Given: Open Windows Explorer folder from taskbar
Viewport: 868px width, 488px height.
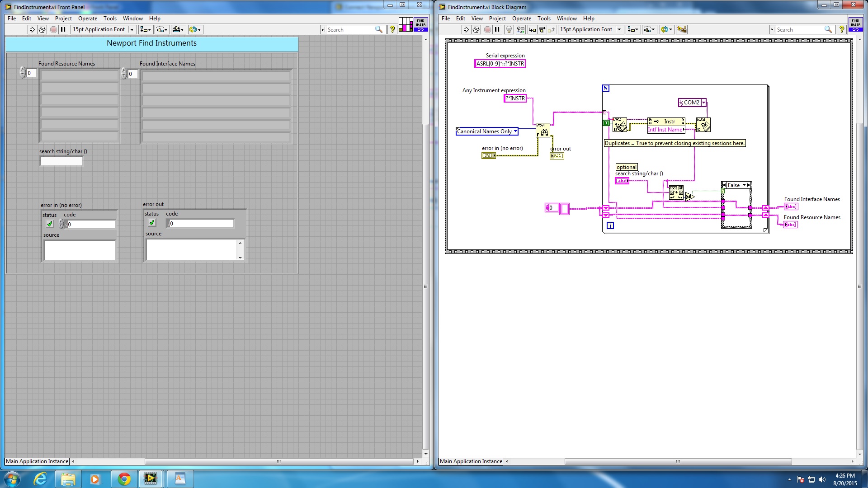Looking at the screenshot, I should pyautogui.click(x=68, y=479).
